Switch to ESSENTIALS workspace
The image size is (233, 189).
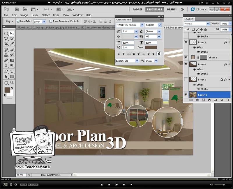[x=155, y=9]
